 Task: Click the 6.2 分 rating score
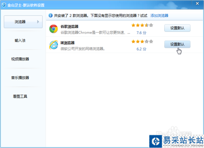tap(142, 49)
